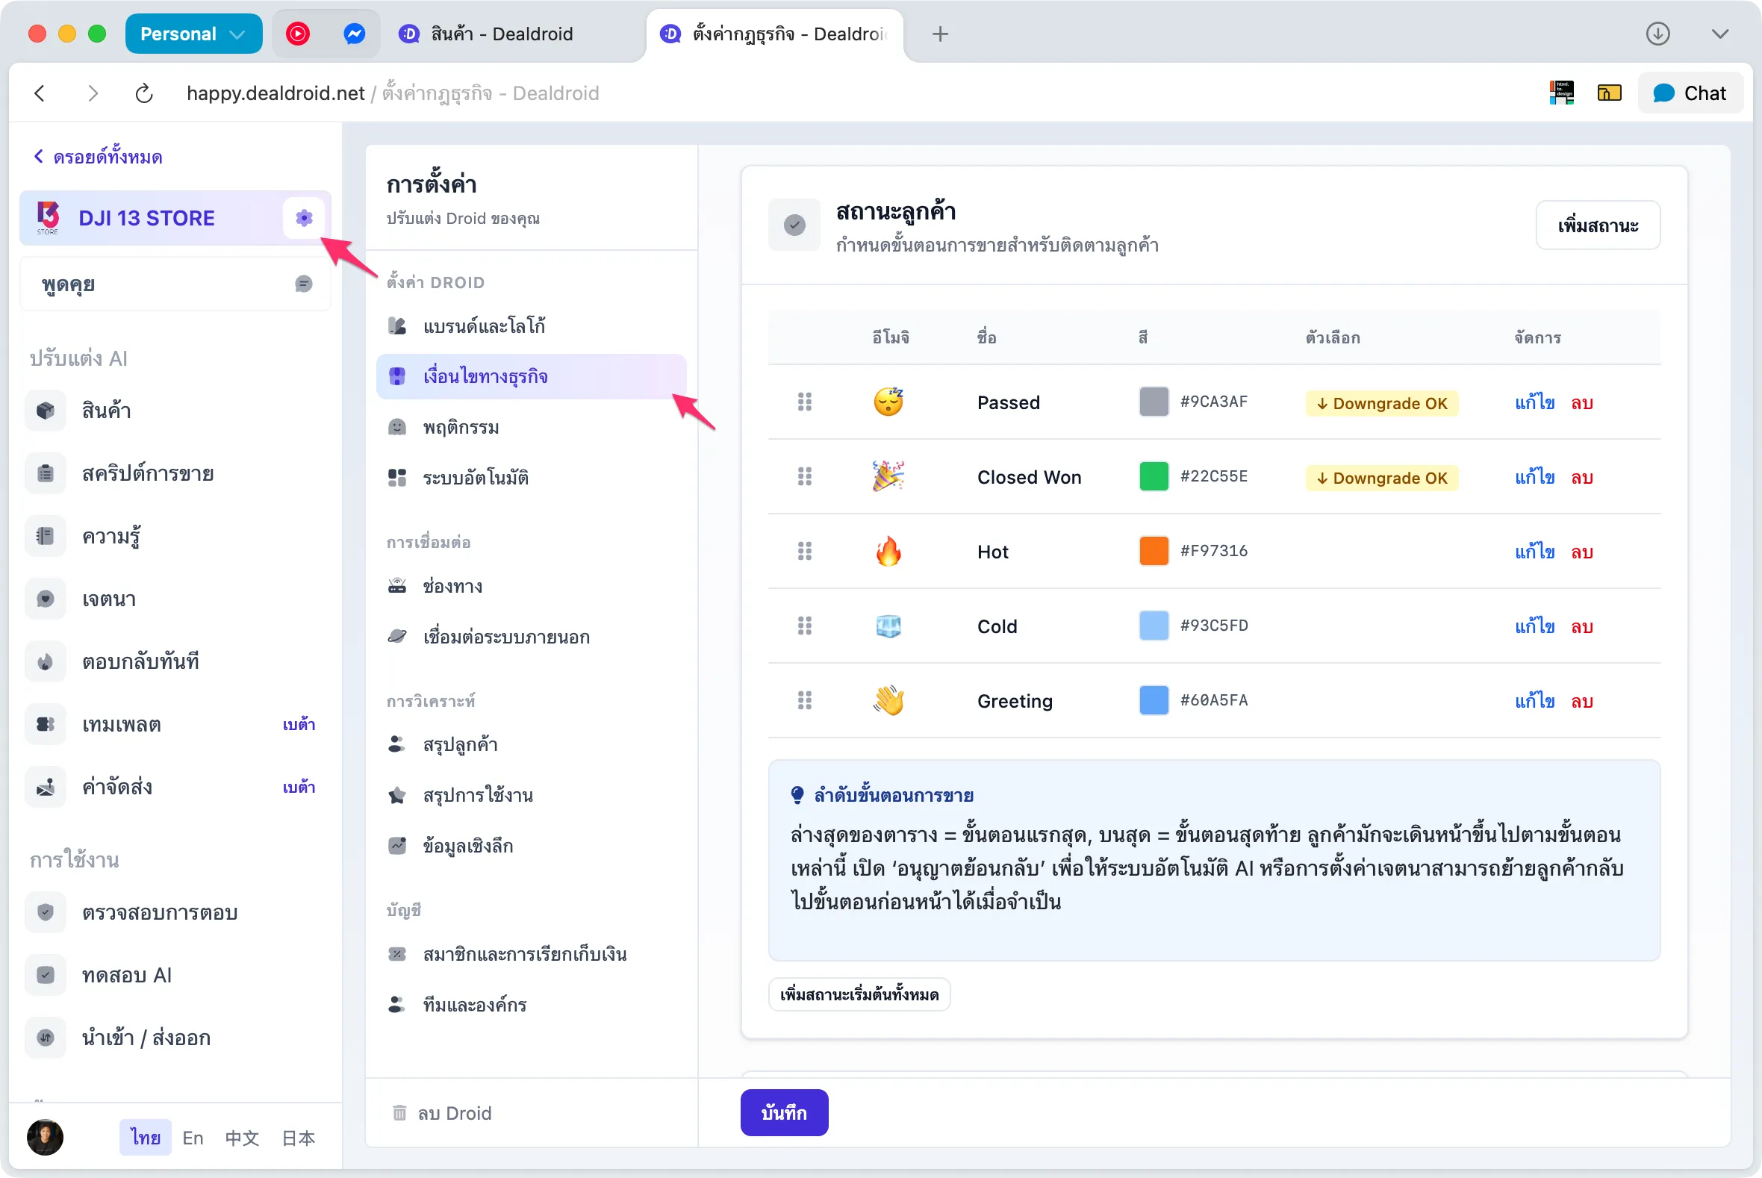Open ทดสอบ AI from its sidebar icon

pos(45,974)
